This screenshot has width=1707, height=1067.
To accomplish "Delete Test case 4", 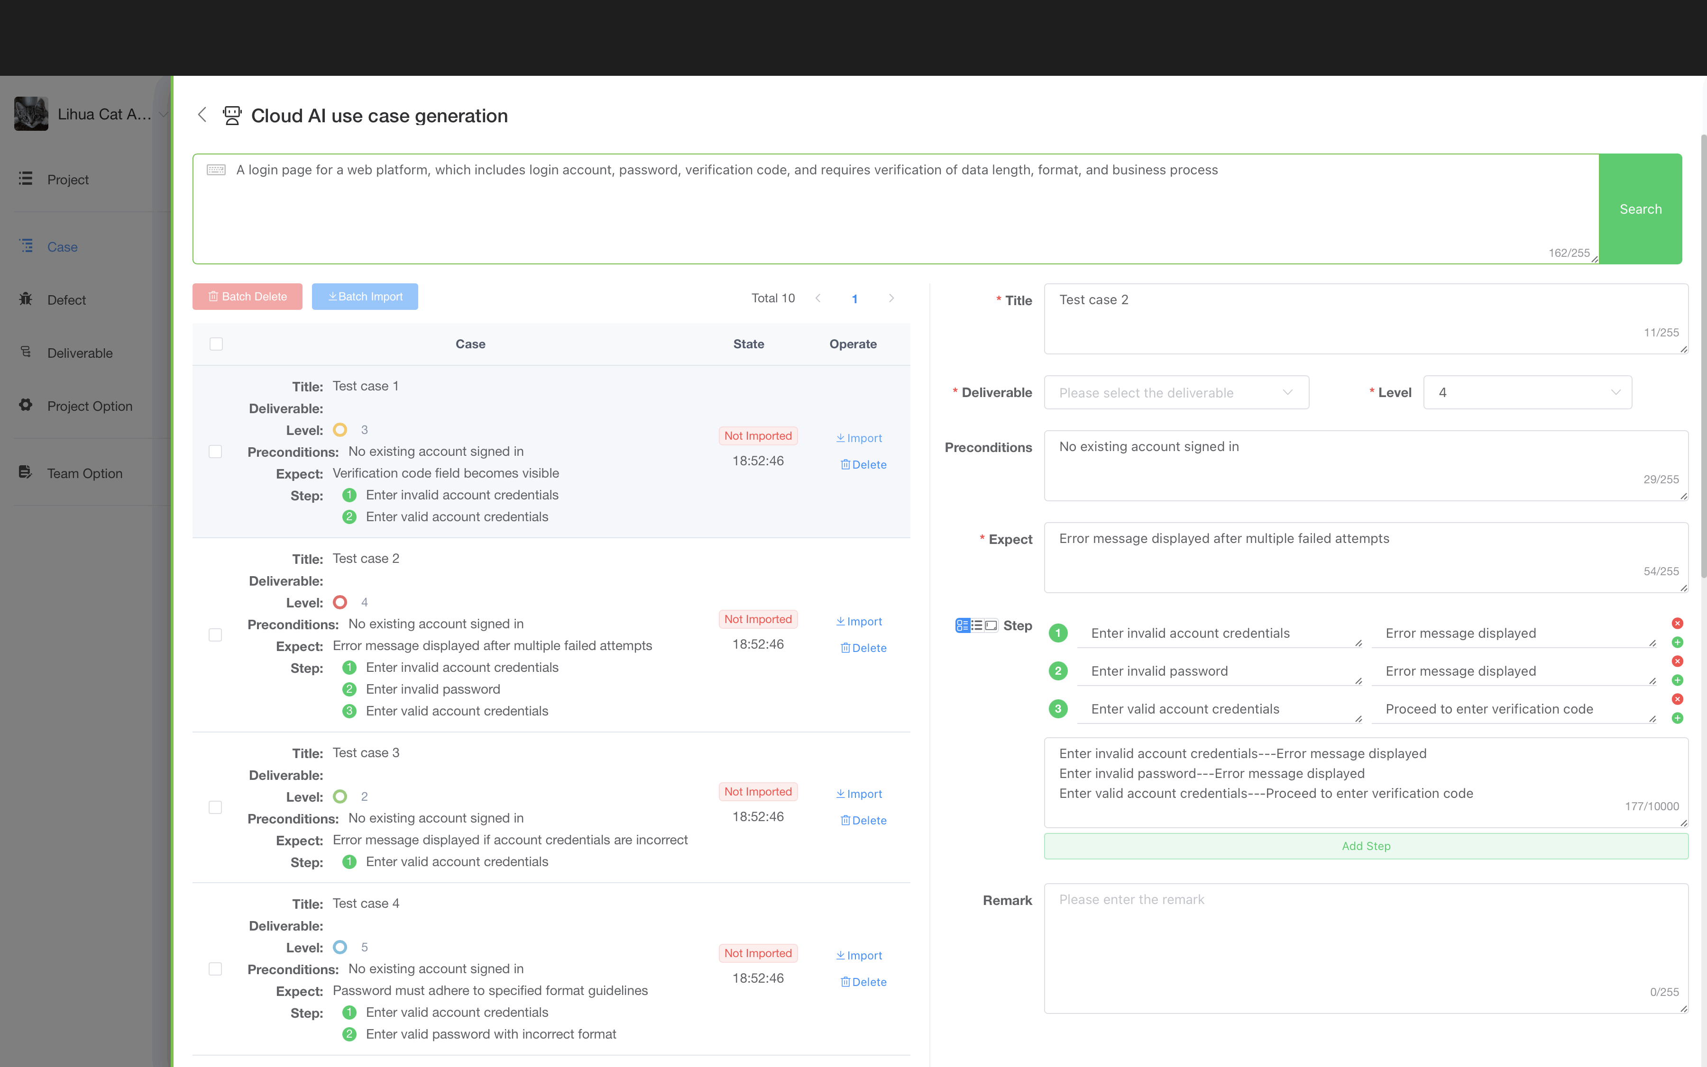I will [863, 982].
